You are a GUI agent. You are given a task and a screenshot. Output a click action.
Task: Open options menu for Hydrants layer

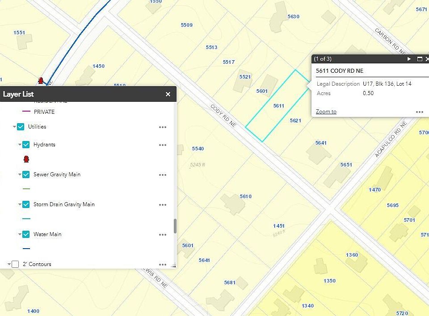163,145
